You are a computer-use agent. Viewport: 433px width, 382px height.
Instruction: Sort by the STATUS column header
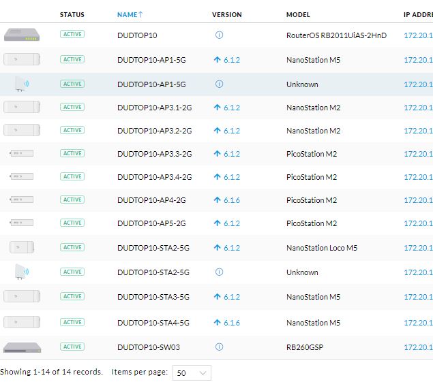pos(72,14)
